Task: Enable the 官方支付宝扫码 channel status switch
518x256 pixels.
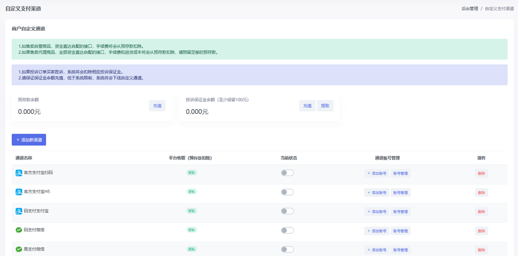Action: [x=287, y=173]
